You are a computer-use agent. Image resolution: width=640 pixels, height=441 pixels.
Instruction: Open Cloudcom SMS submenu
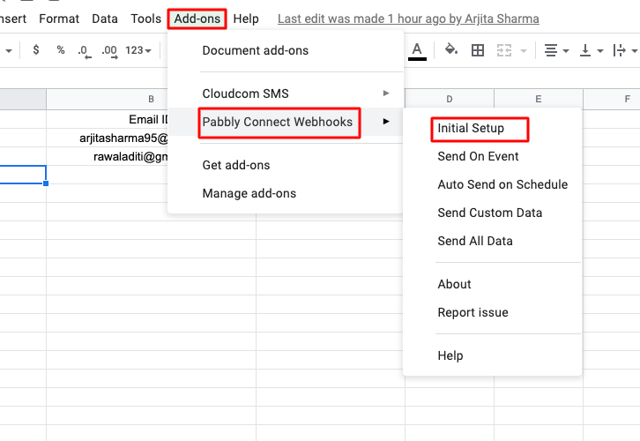click(x=286, y=93)
